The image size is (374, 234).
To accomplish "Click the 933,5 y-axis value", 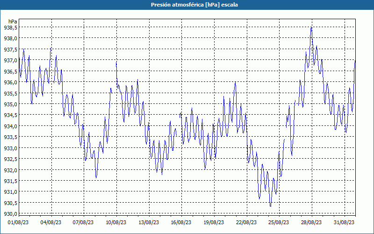I will click(11, 137).
